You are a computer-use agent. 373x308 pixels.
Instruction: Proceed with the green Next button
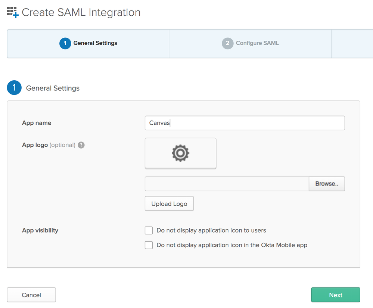click(x=336, y=295)
